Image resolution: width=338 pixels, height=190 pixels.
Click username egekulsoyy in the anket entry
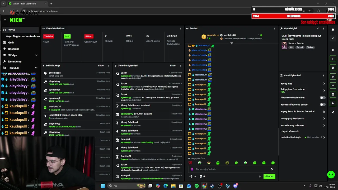(x=127, y=114)
